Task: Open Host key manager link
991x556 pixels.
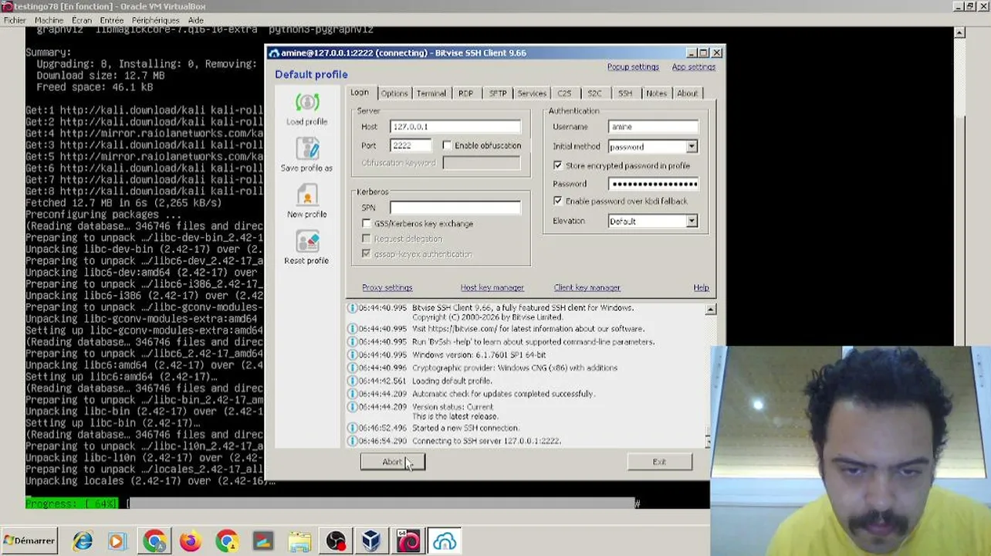Action: click(492, 287)
